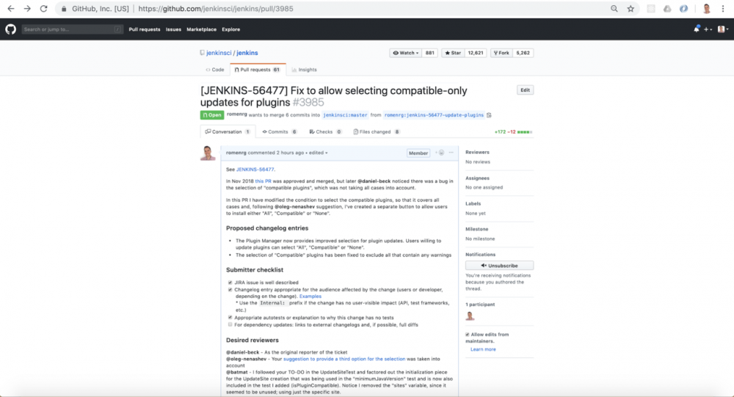Open the plus create-new dropdown in header
This screenshot has height=397, width=734.
click(x=708, y=29)
